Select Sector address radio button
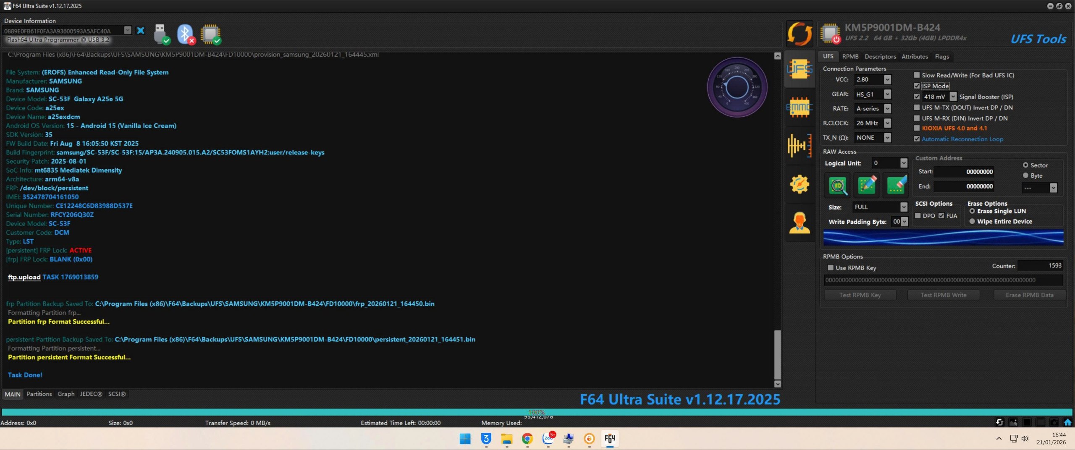The image size is (1075, 450). click(x=1025, y=165)
